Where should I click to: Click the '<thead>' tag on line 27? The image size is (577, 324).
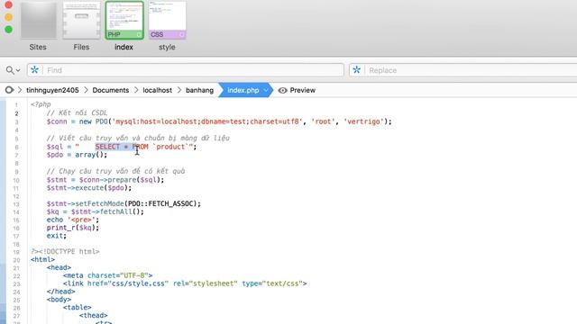[x=93, y=316]
